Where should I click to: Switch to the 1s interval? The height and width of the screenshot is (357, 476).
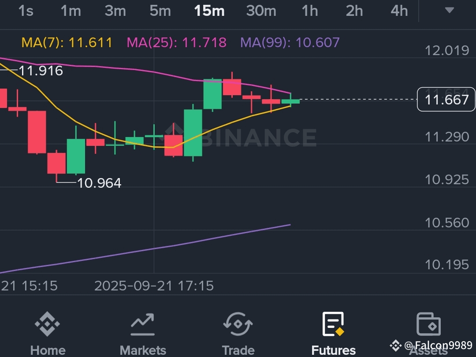[26, 11]
